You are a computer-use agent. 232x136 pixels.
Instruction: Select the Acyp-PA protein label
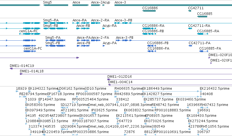pyautogui.click(x=110, y=43)
